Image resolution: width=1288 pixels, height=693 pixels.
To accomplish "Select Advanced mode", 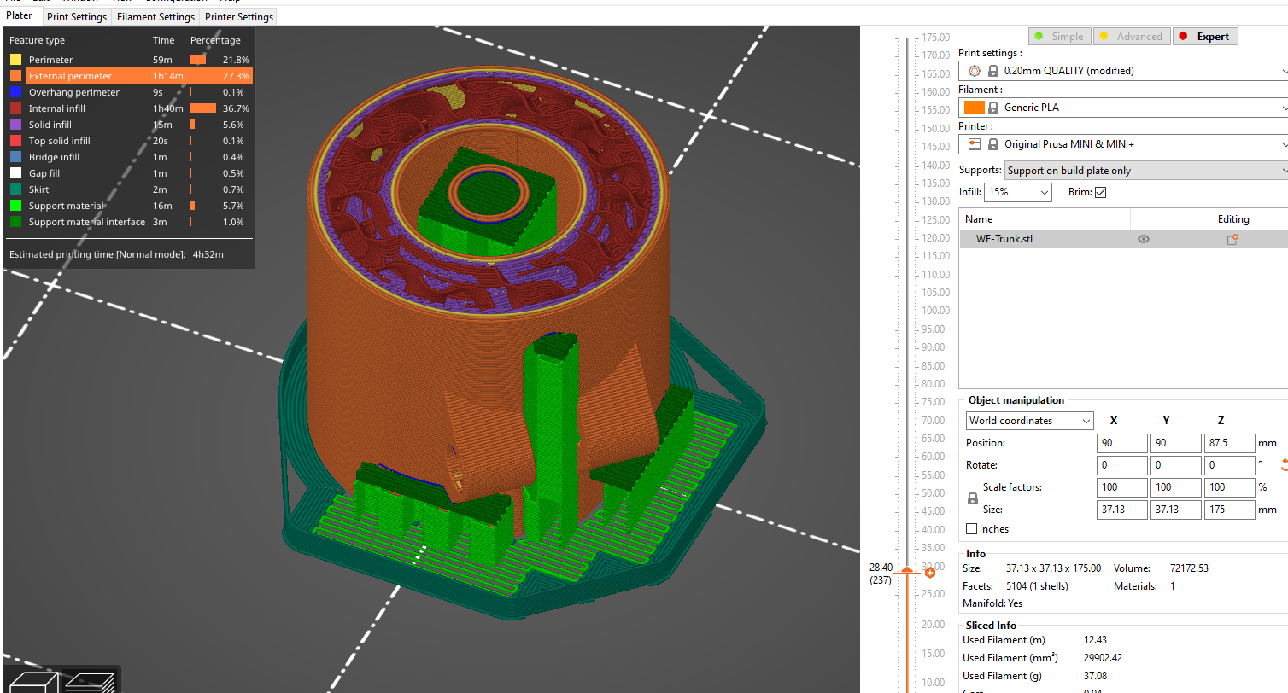I will [1130, 37].
